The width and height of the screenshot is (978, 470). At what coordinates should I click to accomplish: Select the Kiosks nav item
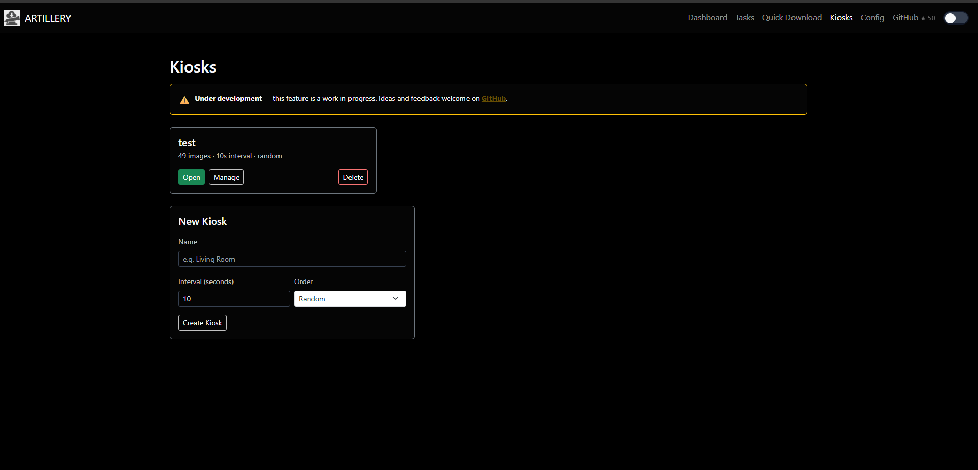[841, 17]
